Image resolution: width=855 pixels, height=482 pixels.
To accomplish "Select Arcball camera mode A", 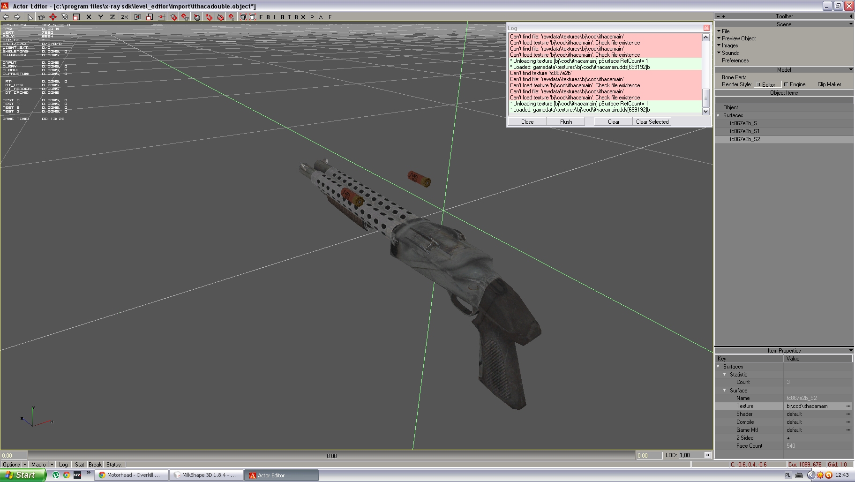I will 321,17.
